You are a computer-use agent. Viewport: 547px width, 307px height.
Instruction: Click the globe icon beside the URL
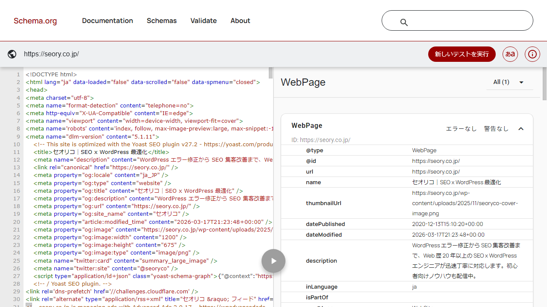[x=12, y=54]
